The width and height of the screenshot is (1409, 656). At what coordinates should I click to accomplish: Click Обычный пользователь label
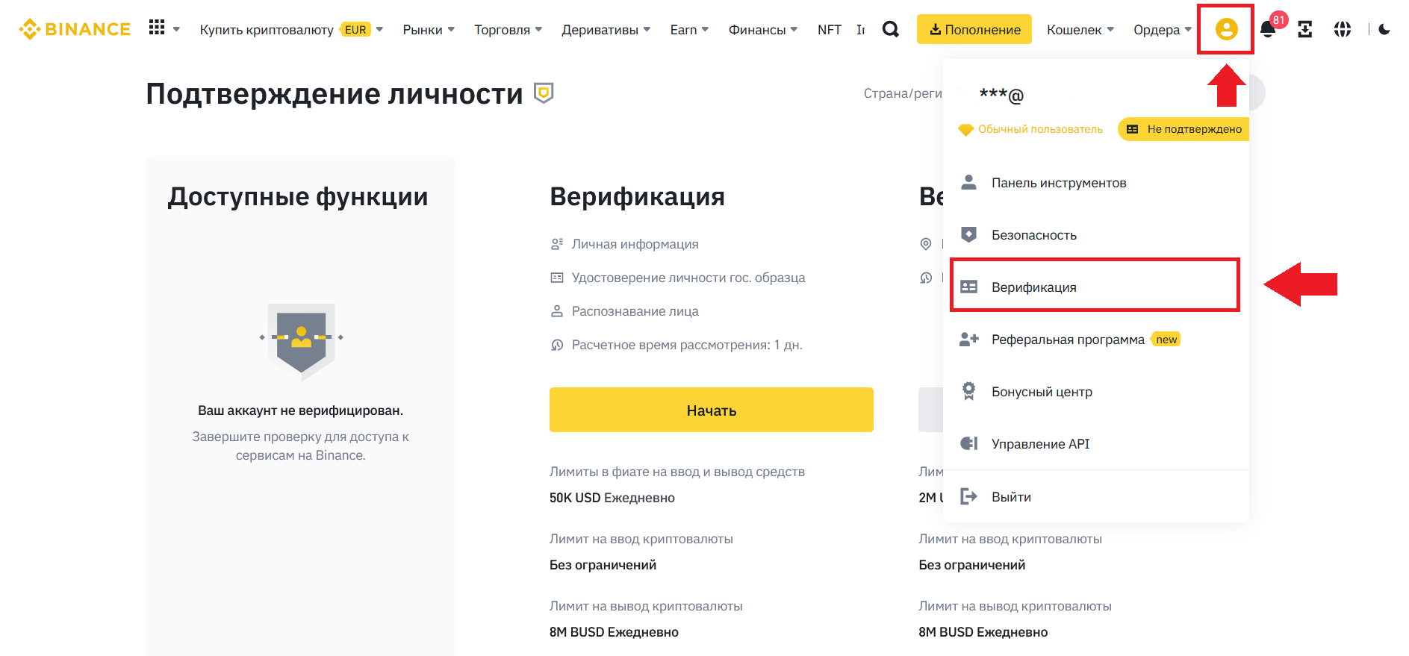click(x=1040, y=129)
